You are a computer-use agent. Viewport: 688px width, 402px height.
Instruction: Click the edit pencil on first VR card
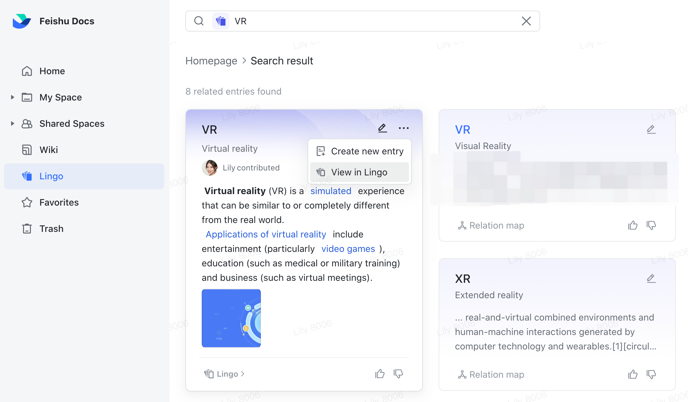point(382,128)
